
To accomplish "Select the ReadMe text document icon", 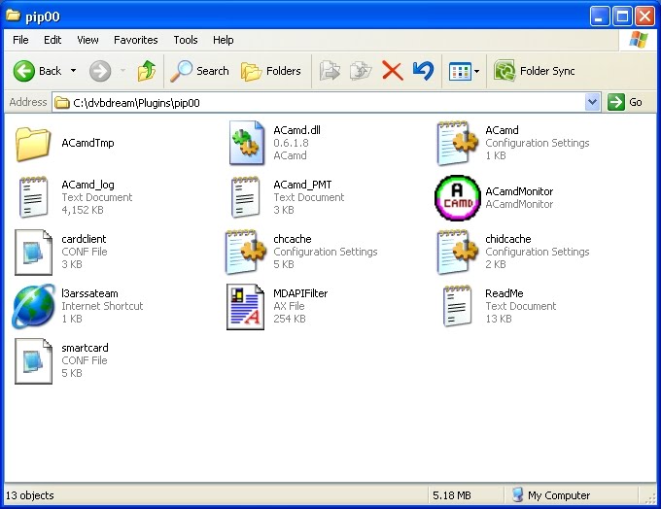I will (457, 306).
